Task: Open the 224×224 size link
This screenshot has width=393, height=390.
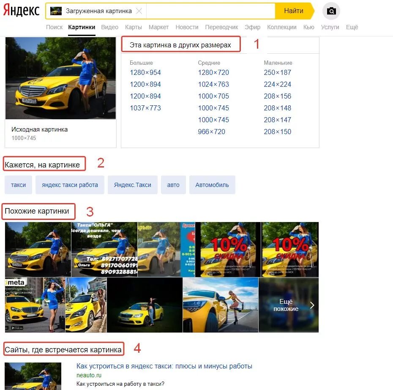Action: [x=278, y=84]
